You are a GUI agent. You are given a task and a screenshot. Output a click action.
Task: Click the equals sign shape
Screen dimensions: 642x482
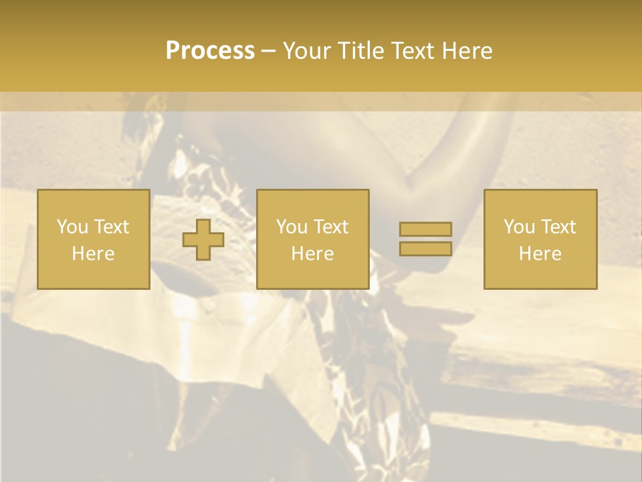425,239
